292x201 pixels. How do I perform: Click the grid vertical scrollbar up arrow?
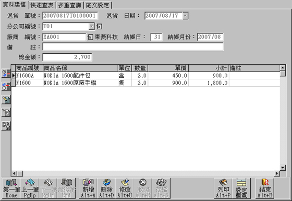(x=283, y=68)
